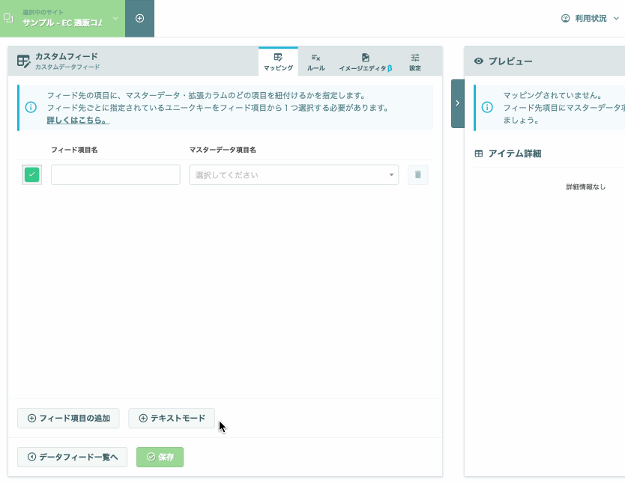
Task: Open the 詳しくはこちら link
Action: coord(77,120)
